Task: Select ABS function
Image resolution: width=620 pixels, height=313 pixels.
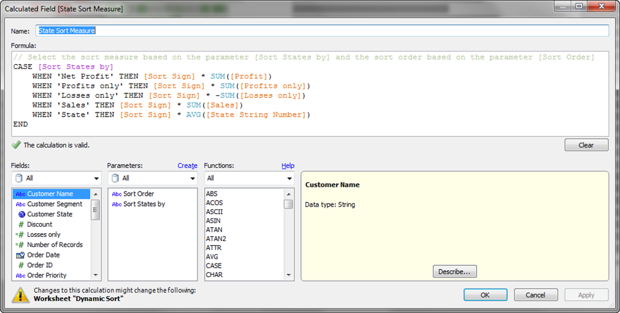Action: (x=245, y=194)
